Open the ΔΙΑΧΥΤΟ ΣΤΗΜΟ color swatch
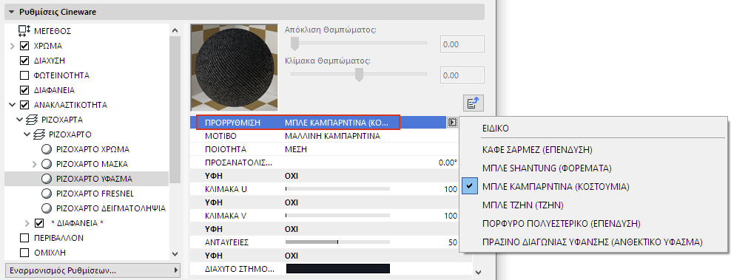Screen dimensions: 731x280 337,269
